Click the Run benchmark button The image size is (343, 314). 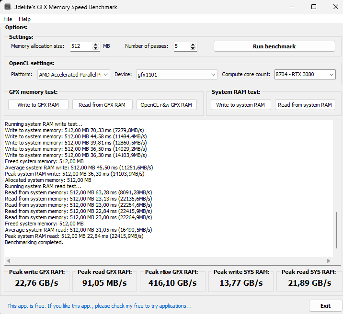pos(274,46)
